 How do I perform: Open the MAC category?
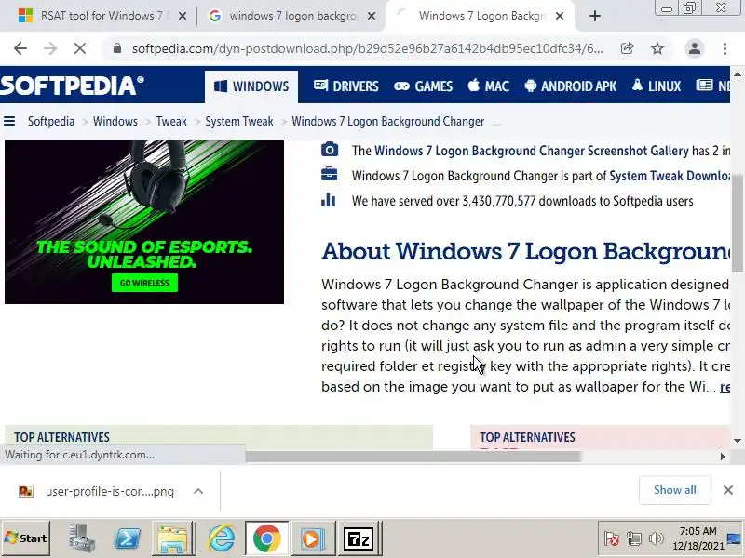pos(488,86)
